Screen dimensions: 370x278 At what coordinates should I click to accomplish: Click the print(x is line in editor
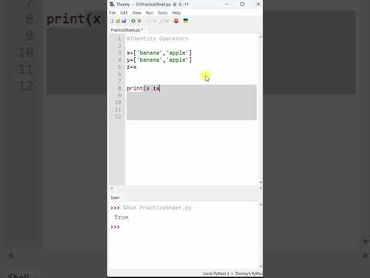[143, 88]
